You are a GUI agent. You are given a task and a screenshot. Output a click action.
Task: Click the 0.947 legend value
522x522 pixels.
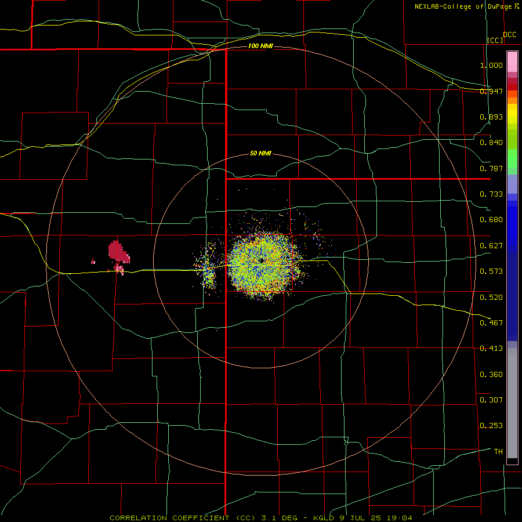491,91
